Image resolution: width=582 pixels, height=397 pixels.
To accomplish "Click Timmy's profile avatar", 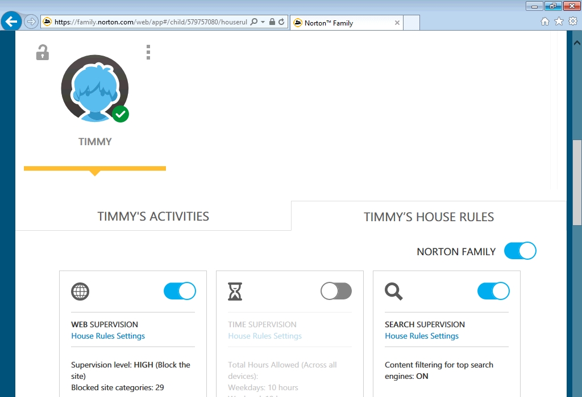I will point(94,88).
